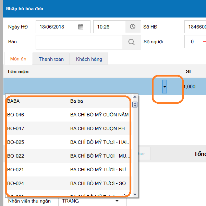Click the Ngày HĐ date field 18/06/2018
Image resolution: width=206 pixels, height=206 pixels.
(x=63, y=27)
